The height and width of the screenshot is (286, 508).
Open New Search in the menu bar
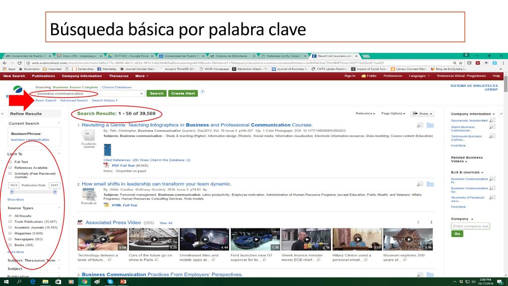(14, 76)
